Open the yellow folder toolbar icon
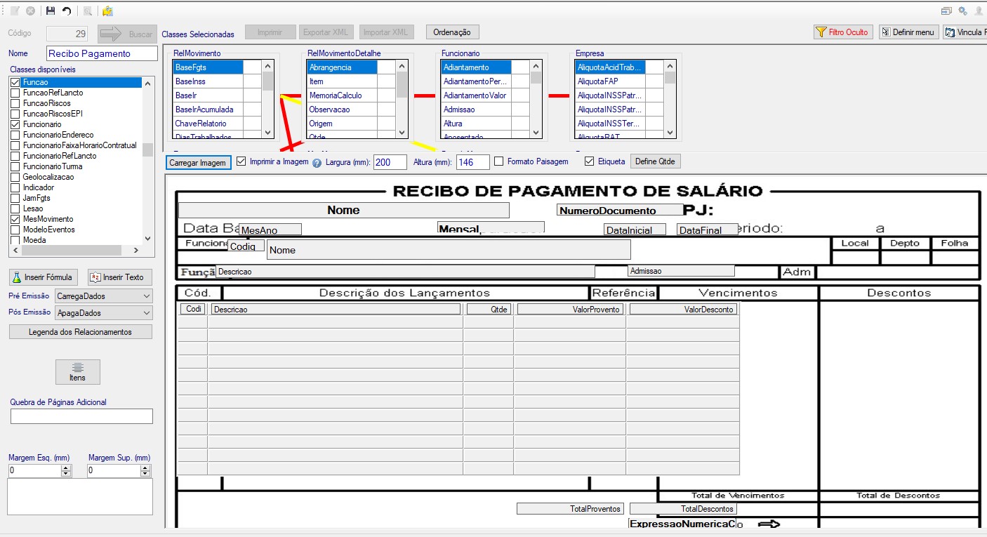Viewport: 987px width, 537px height. [107, 11]
